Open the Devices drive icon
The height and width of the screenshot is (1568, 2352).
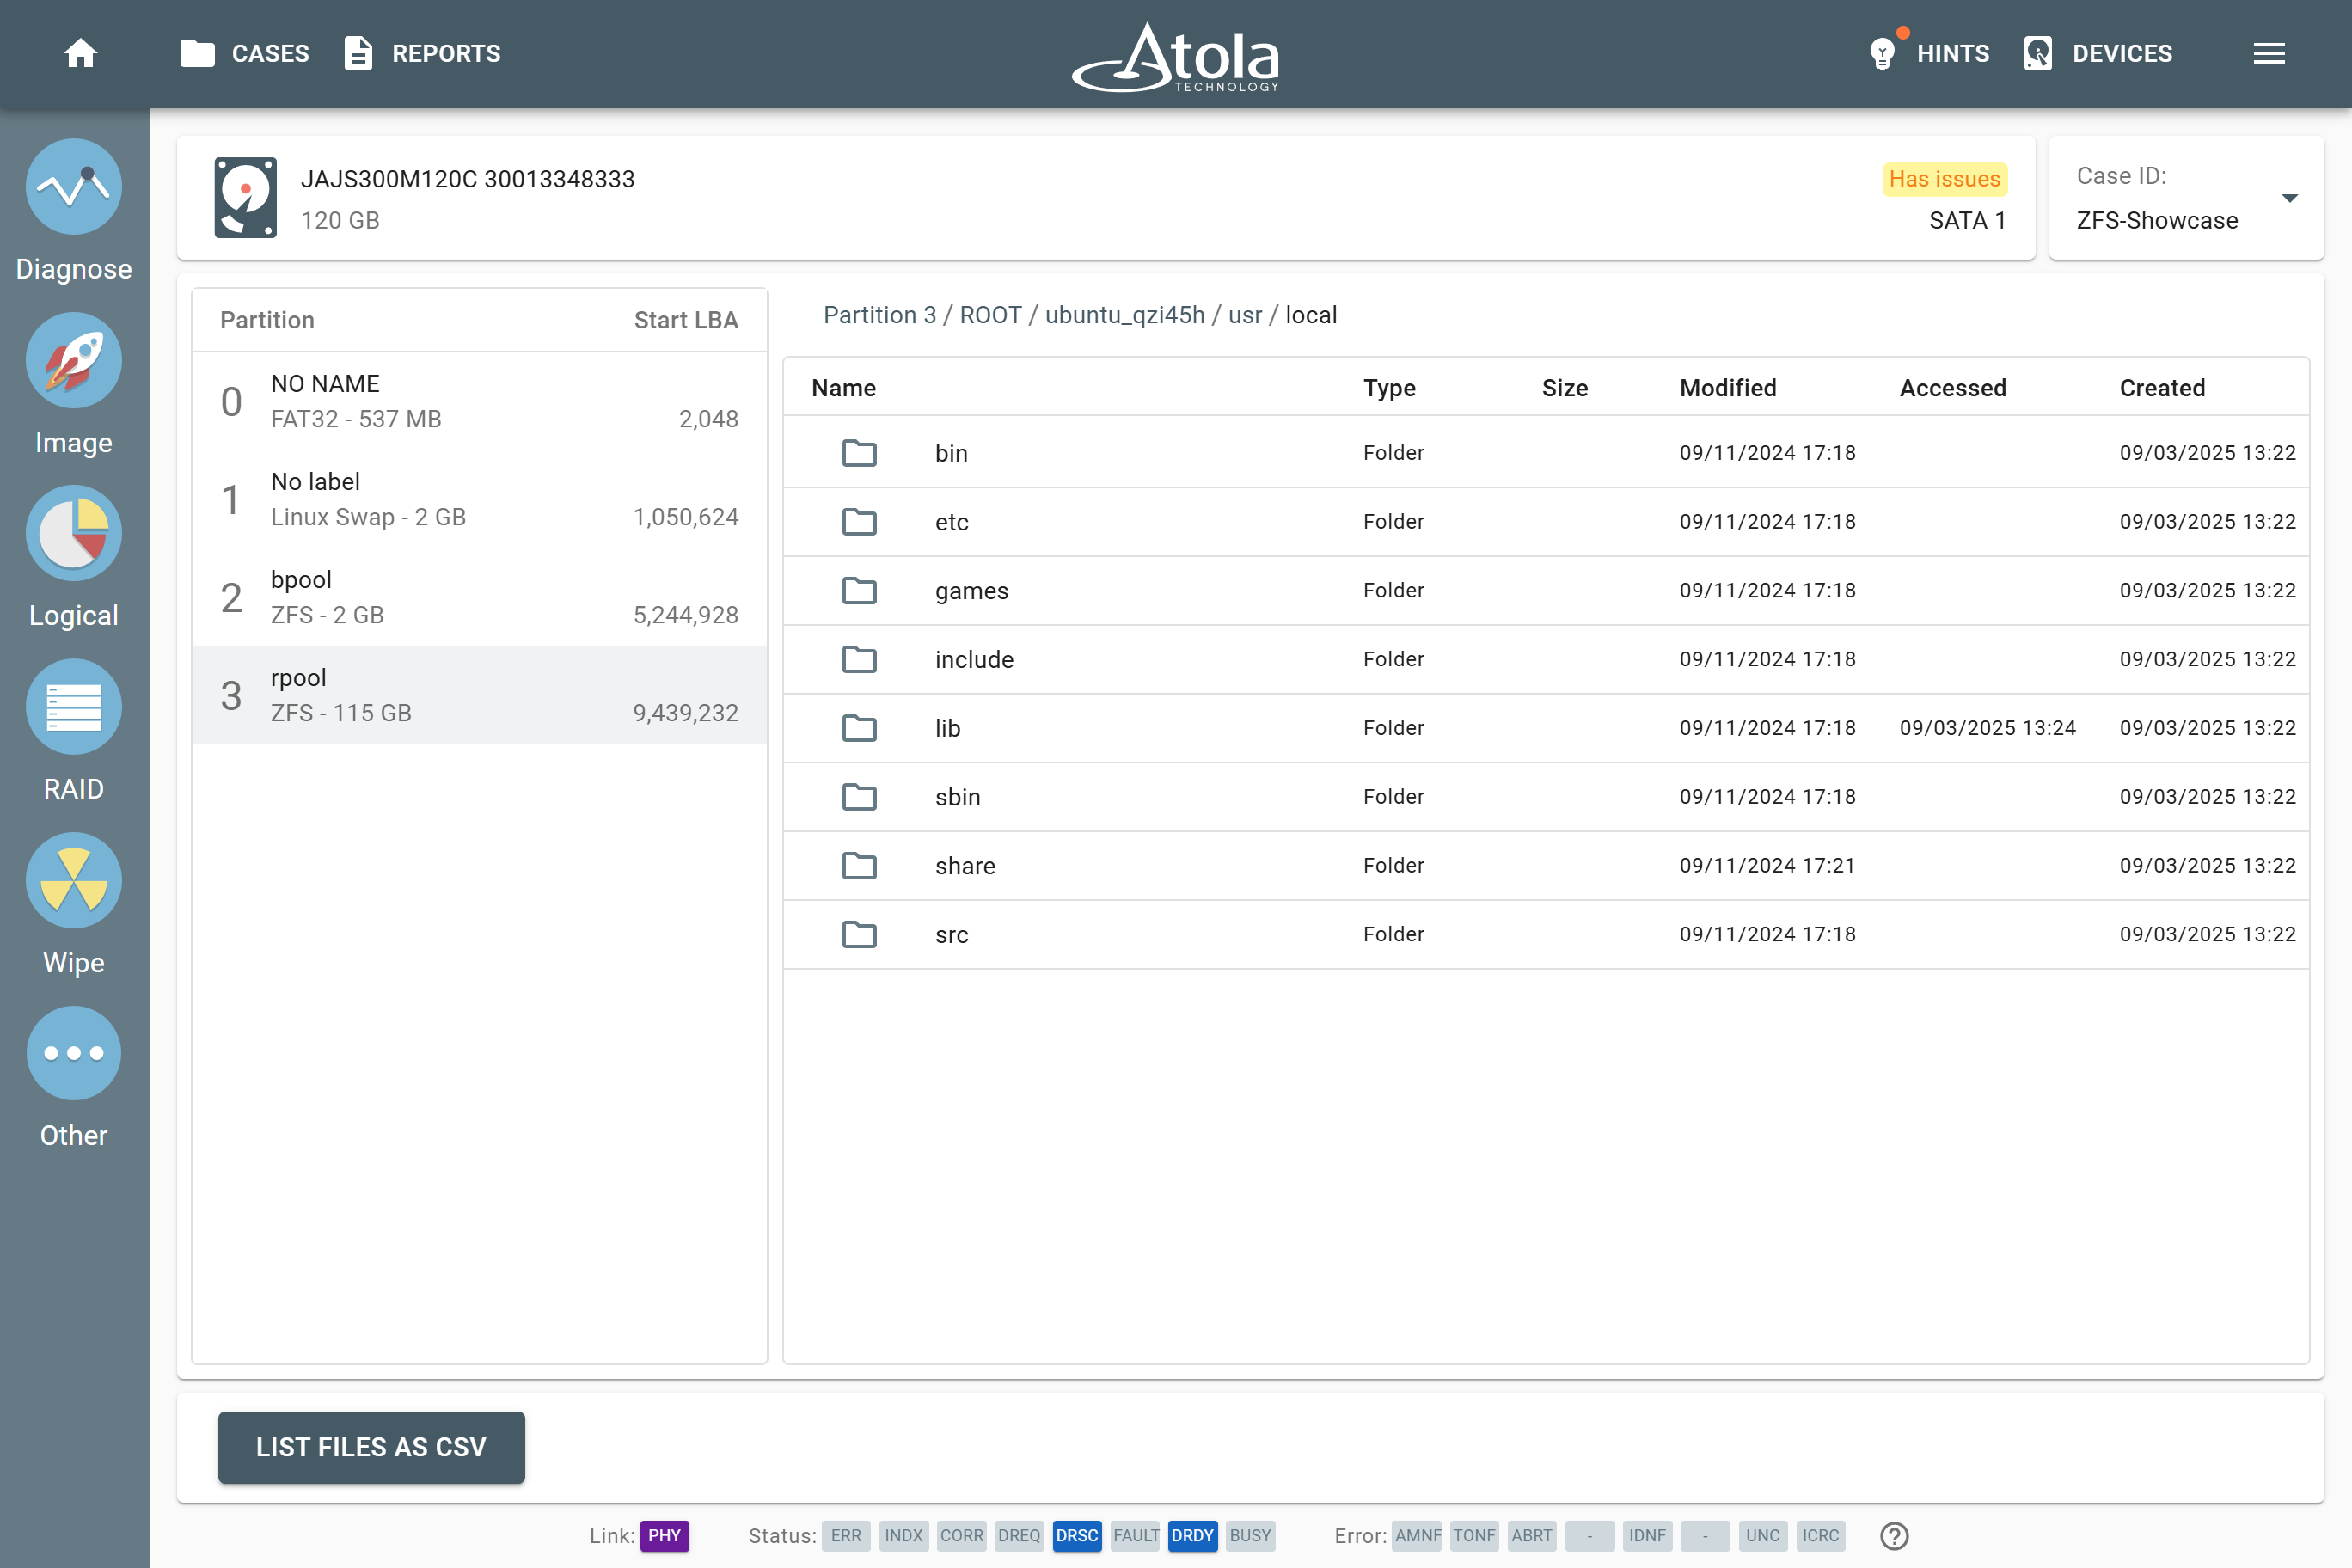[2038, 53]
